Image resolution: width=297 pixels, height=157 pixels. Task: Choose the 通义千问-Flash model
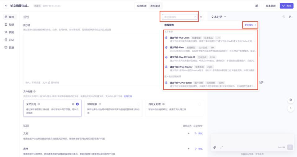210,49
